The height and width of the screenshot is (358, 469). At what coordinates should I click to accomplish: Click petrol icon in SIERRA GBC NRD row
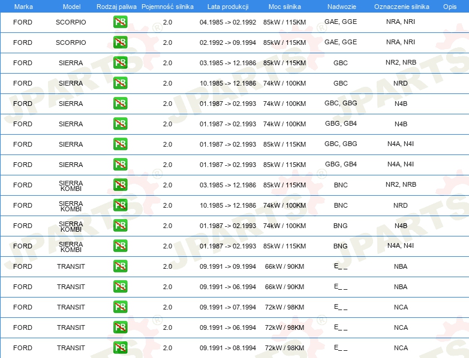coord(120,83)
